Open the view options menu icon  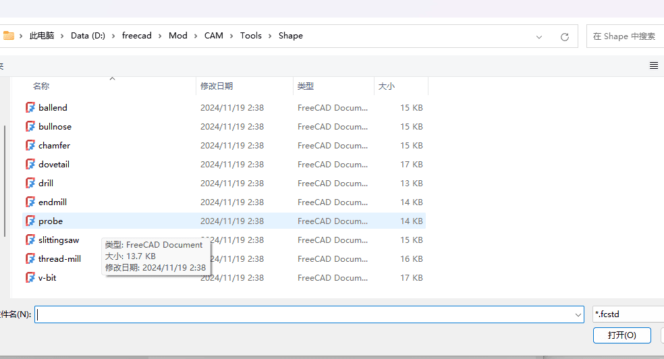653,65
